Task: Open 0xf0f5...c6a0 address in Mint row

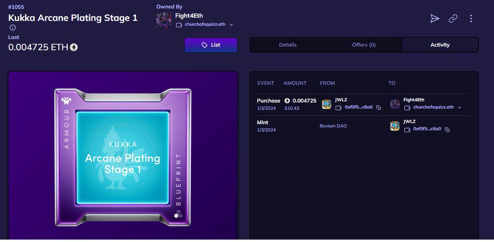Action: [x=427, y=129]
